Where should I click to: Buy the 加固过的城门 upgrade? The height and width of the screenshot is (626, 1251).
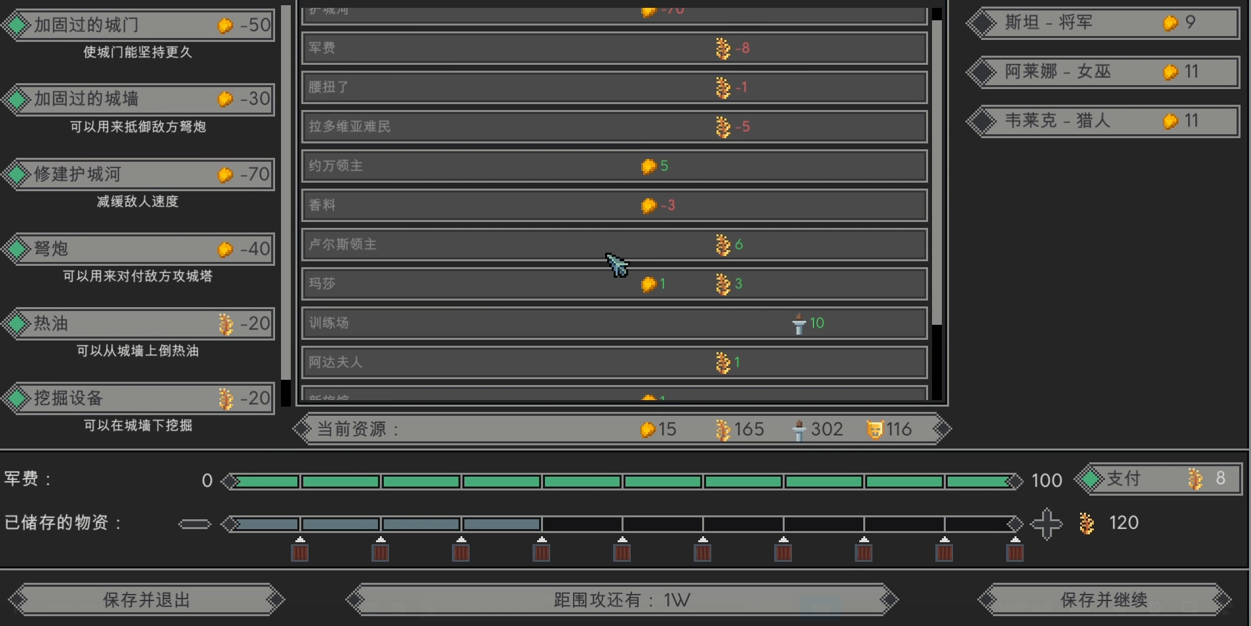pos(139,26)
